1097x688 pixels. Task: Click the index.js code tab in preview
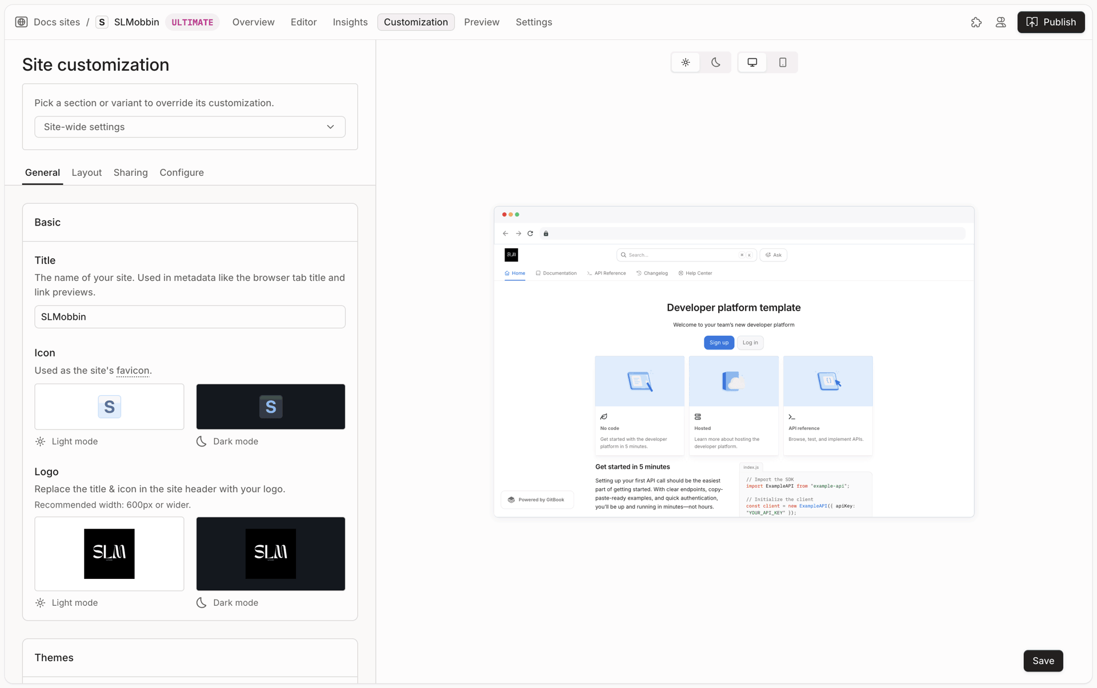(x=751, y=467)
